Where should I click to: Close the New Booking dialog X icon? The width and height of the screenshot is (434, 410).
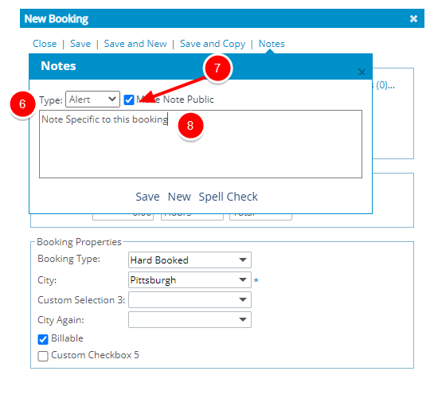[413, 18]
